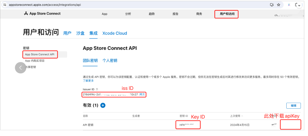The width and height of the screenshot is (308, 136).
Task: Click the 生成者 column header
Action: (136, 116)
